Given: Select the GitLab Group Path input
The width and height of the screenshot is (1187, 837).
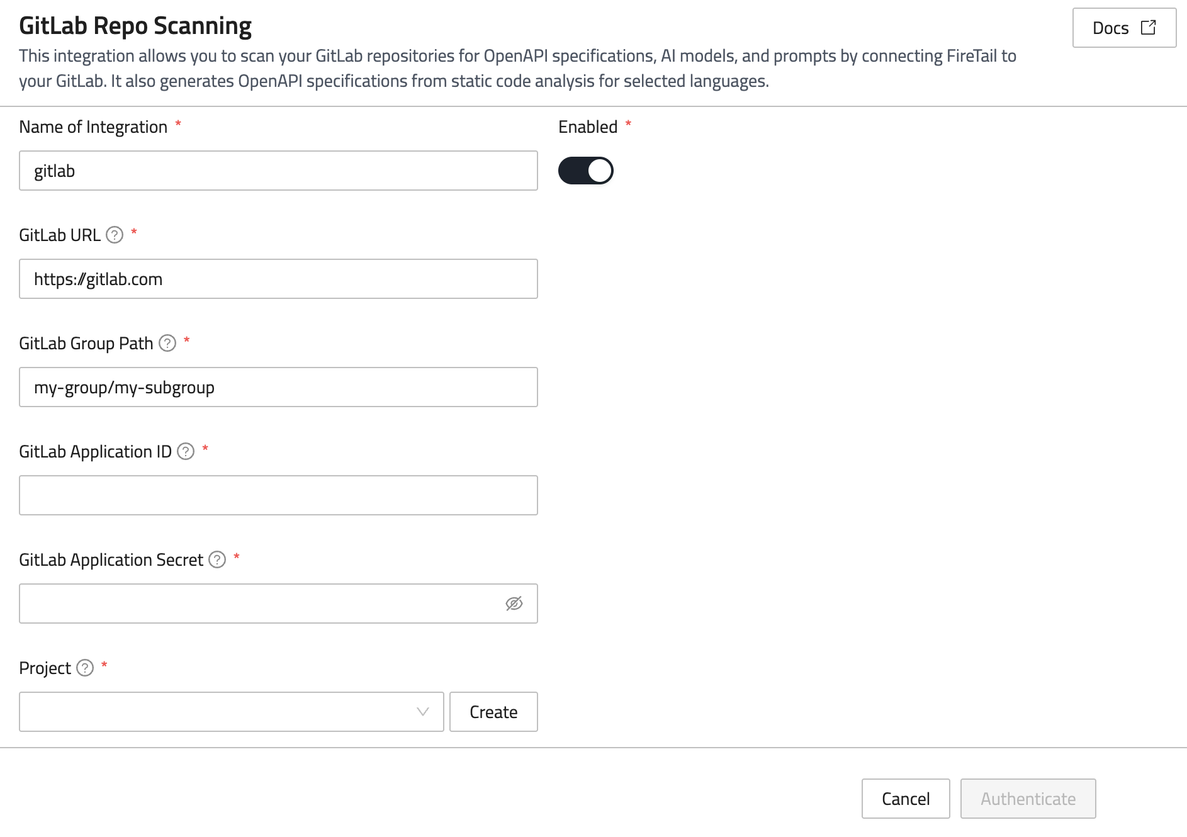Looking at the screenshot, I should click(278, 387).
